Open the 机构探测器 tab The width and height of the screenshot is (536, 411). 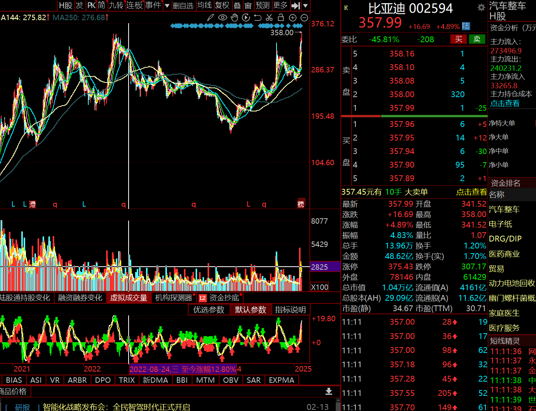coord(174,298)
